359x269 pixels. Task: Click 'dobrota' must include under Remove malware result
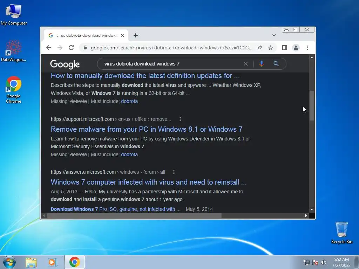pos(129,154)
